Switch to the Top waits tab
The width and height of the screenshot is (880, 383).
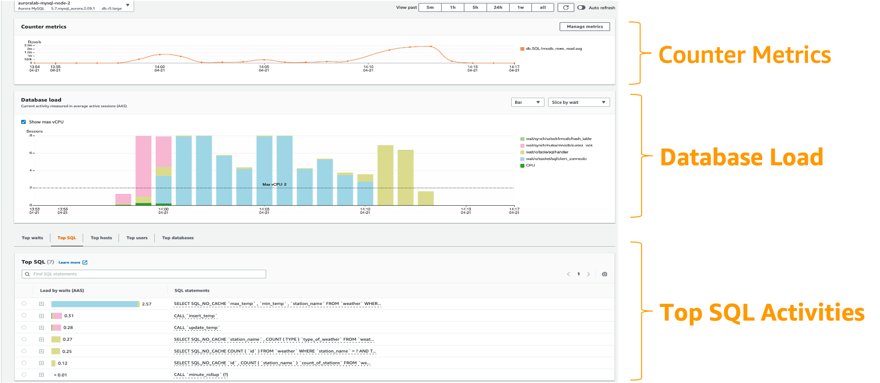tap(32, 238)
